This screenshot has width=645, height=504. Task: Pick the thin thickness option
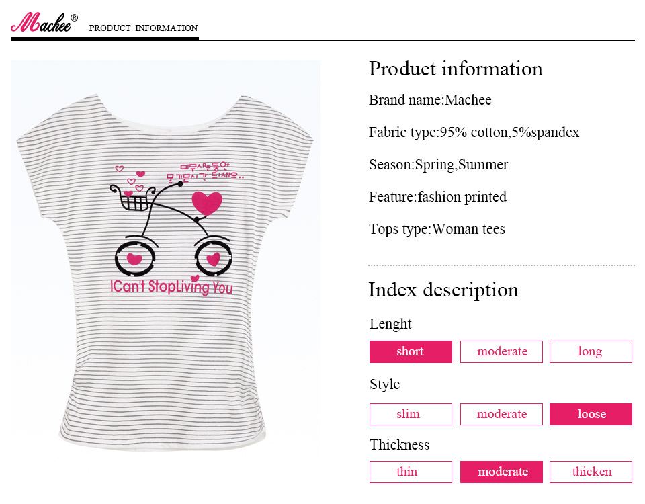[411, 472]
